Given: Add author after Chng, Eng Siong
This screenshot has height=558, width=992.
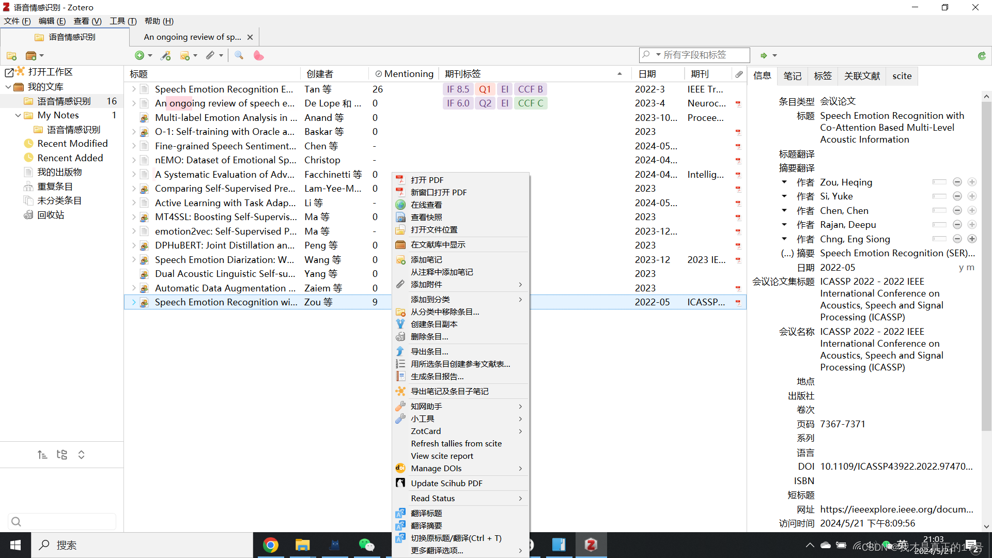Looking at the screenshot, I should [972, 239].
